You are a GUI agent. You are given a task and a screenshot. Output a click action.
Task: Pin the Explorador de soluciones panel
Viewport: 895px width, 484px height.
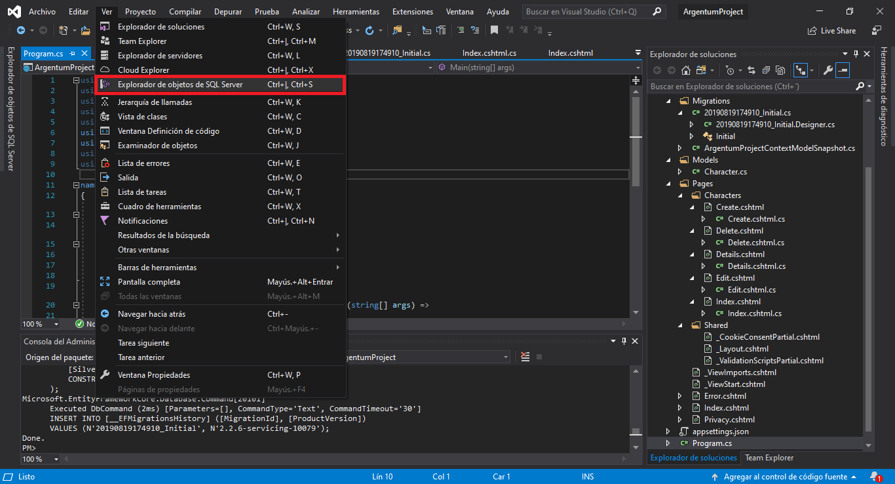point(856,54)
